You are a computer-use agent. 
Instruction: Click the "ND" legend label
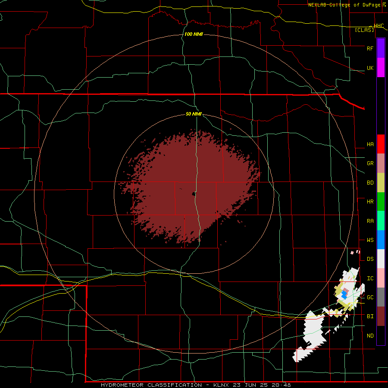pyautogui.click(x=370, y=336)
